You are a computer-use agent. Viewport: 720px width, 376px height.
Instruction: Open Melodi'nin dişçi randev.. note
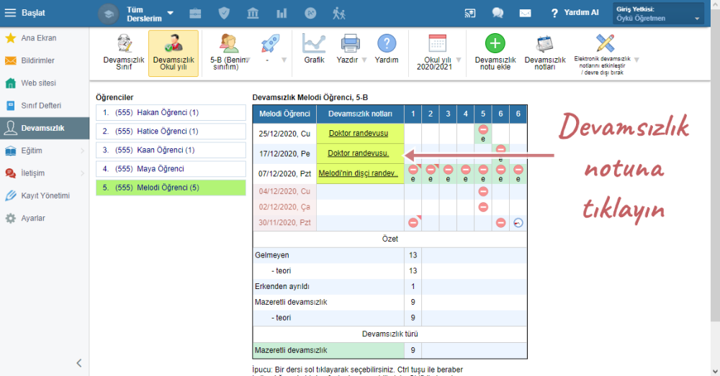click(x=358, y=173)
